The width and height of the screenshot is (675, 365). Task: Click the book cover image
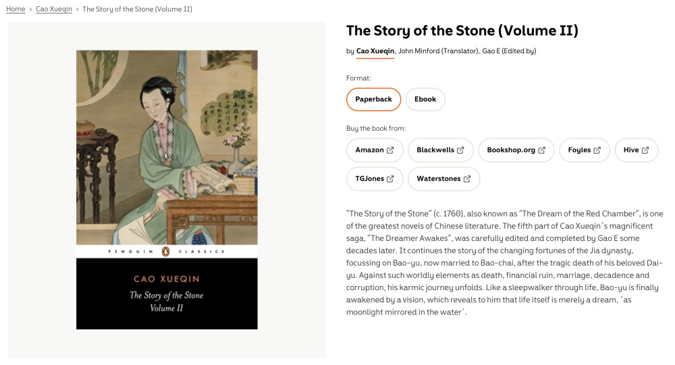(167, 190)
